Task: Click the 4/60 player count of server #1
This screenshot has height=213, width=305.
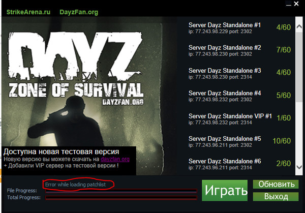Action: pos(284,27)
